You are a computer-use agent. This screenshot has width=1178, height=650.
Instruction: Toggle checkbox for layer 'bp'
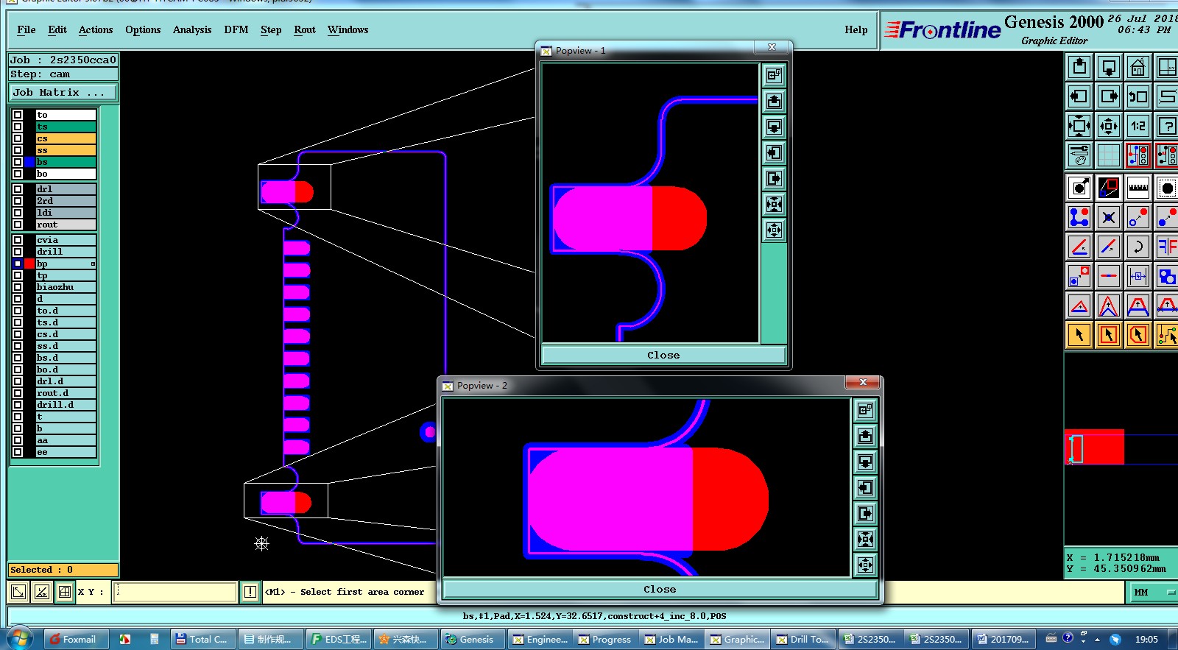pos(18,264)
